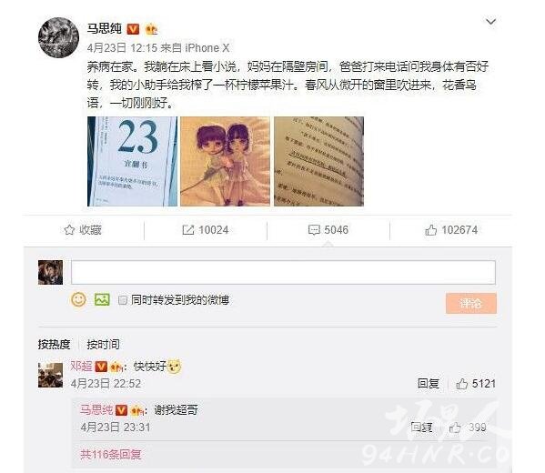Open the post options chevron dropdown

pyautogui.click(x=490, y=22)
